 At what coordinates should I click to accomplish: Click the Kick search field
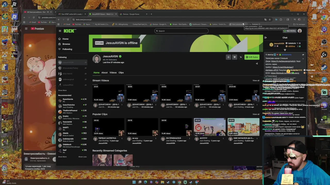(181, 31)
